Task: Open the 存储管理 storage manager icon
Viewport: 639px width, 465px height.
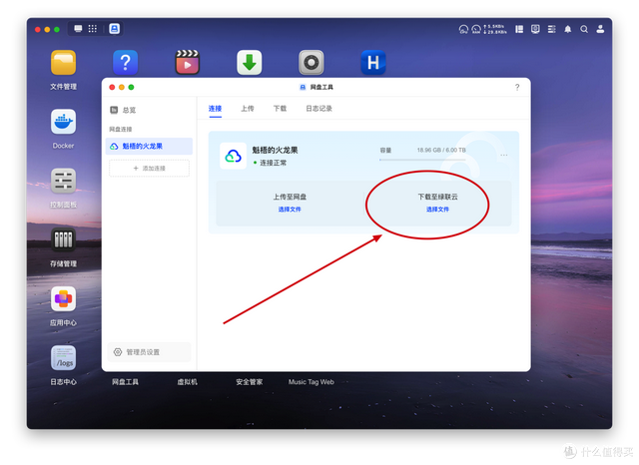Action: (x=63, y=239)
